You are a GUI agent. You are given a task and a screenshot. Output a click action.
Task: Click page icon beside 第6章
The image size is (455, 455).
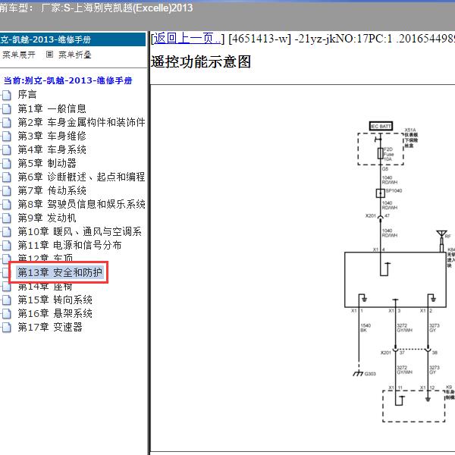point(6,177)
